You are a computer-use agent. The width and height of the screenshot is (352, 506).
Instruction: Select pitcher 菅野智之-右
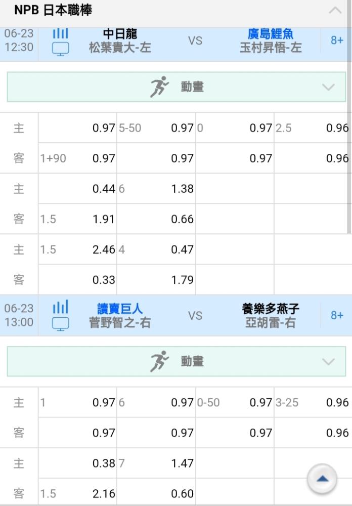pos(120,322)
